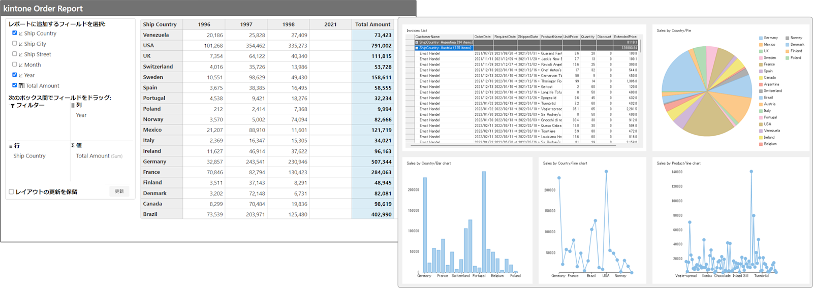The width and height of the screenshot is (813, 288).
Task: Select the Switzerland row header
Action: (162, 67)
